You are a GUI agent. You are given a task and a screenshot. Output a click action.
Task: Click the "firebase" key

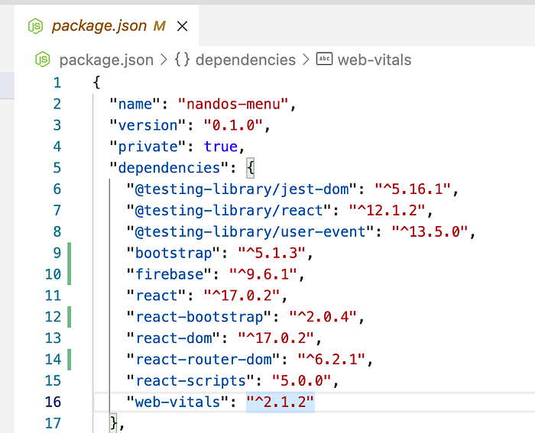point(169,274)
